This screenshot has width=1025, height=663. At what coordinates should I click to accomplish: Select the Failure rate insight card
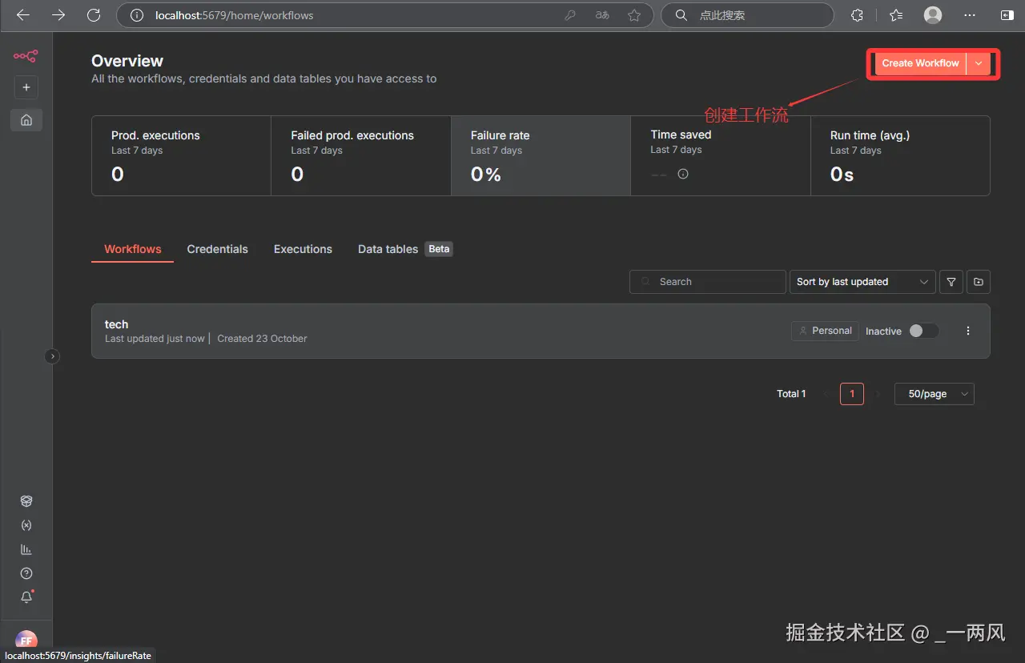coord(541,155)
